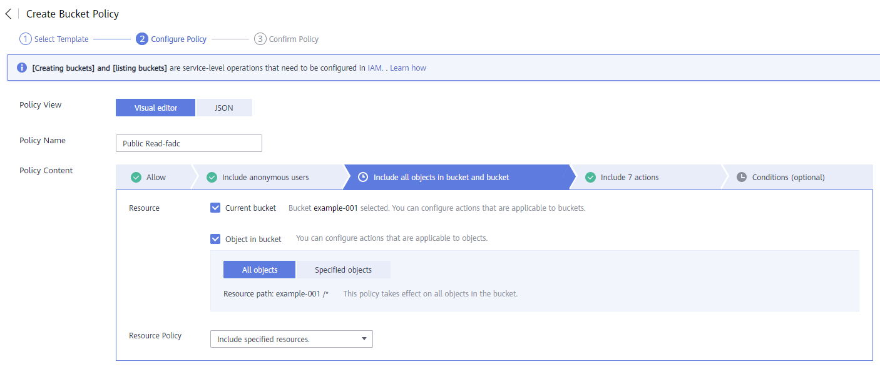Click the green checkmark beside Include 7 actions
The height and width of the screenshot is (369, 880).
pyautogui.click(x=590, y=177)
